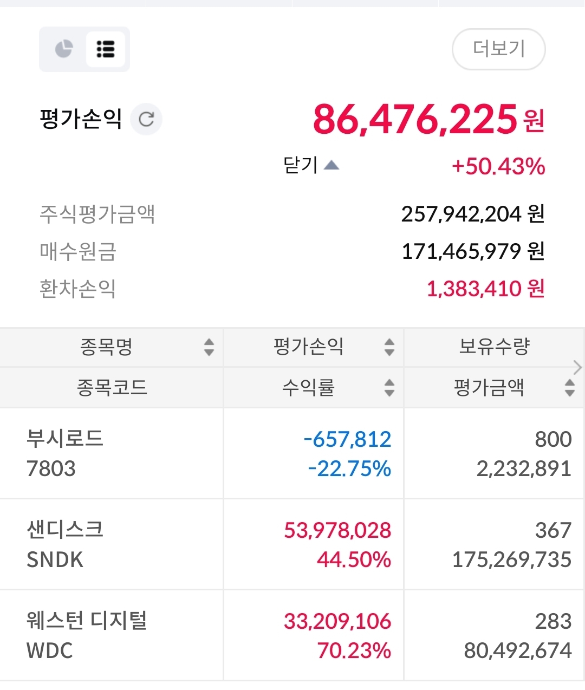The width and height of the screenshot is (585, 690).
Task: Select the 종목코드 column header
Action: 112,387
